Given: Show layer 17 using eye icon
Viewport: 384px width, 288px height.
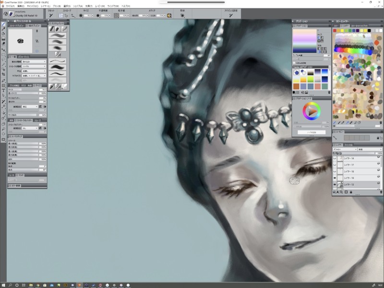Looking at the screenshot, I should (x=335, y=165).
